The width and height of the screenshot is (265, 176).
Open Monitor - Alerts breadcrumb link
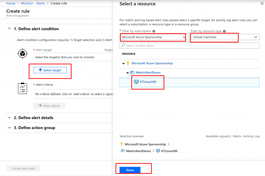(34, 3)
